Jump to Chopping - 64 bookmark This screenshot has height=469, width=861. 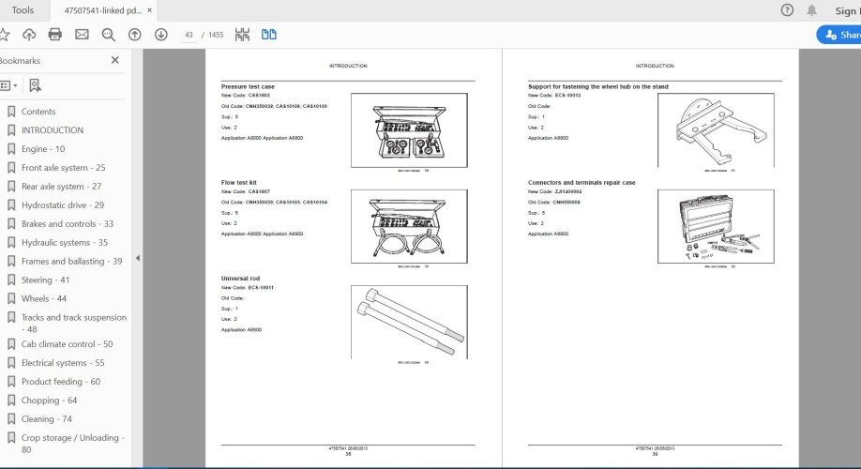[49, 400]
